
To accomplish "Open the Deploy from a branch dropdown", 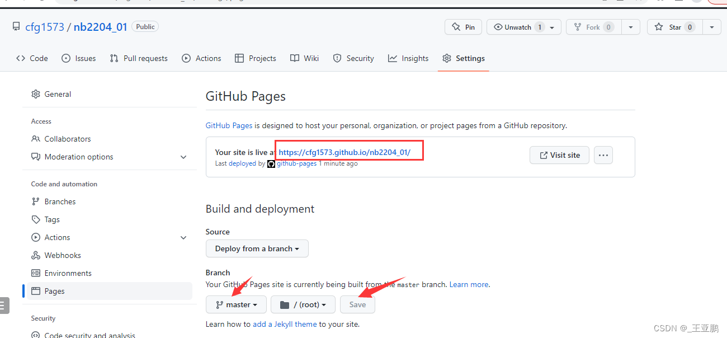I will coord(257,248).
